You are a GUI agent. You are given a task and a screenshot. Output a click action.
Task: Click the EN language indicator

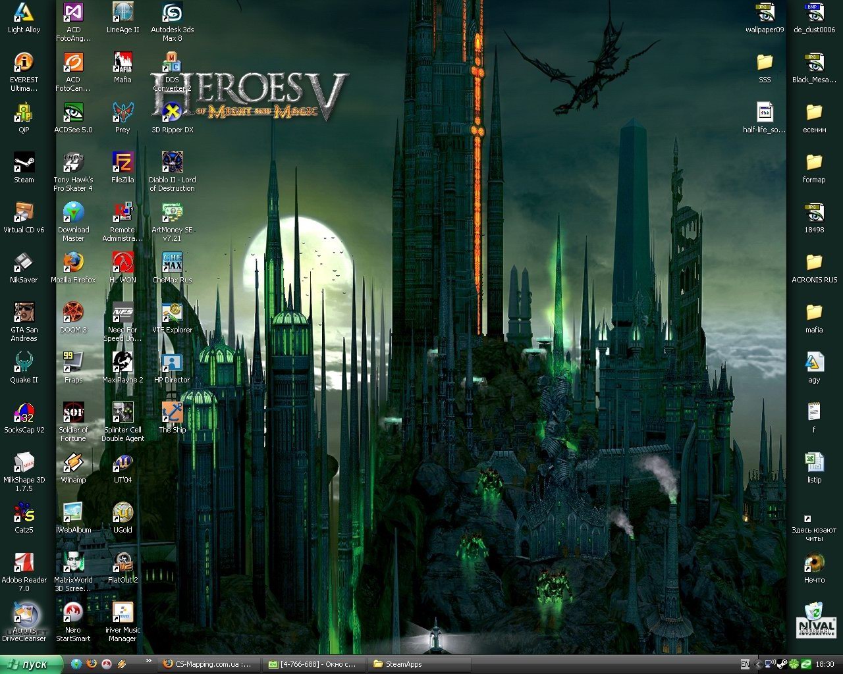pyautogui.click(x=745, y=665)
